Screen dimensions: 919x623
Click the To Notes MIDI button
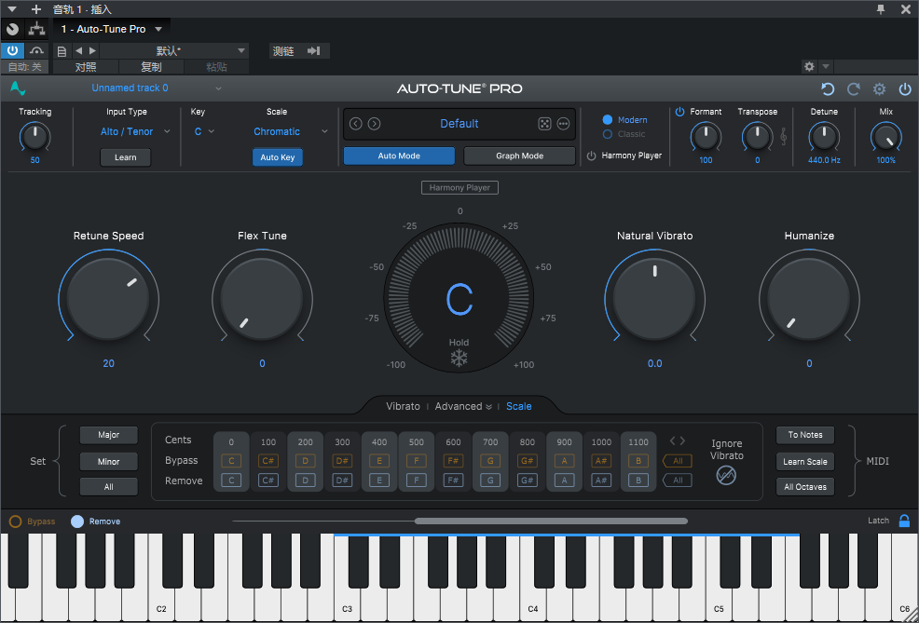[805, 435]
